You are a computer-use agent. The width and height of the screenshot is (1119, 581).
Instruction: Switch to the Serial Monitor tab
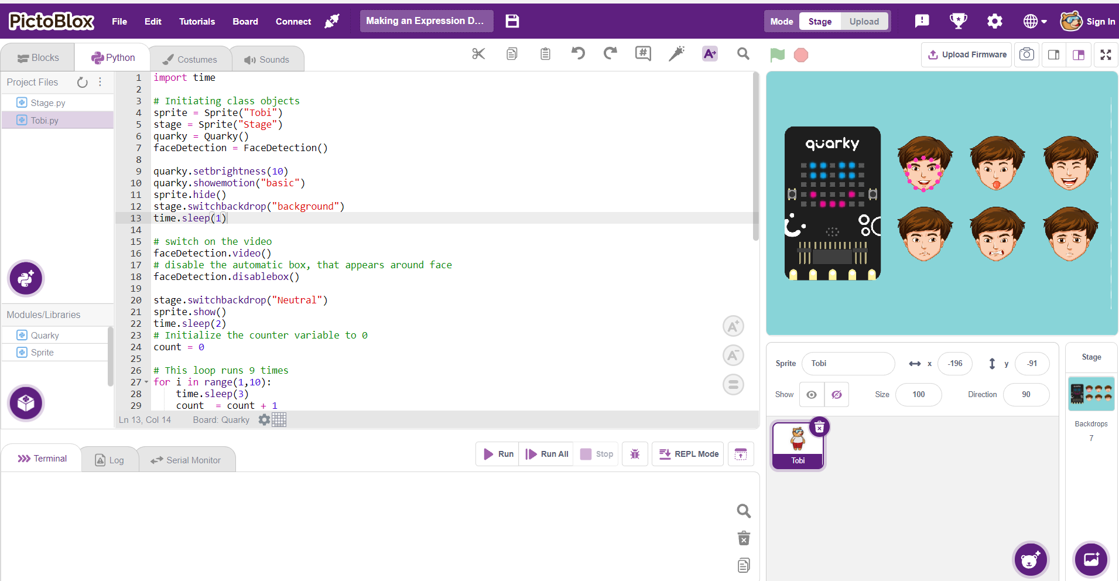point(187,460)
